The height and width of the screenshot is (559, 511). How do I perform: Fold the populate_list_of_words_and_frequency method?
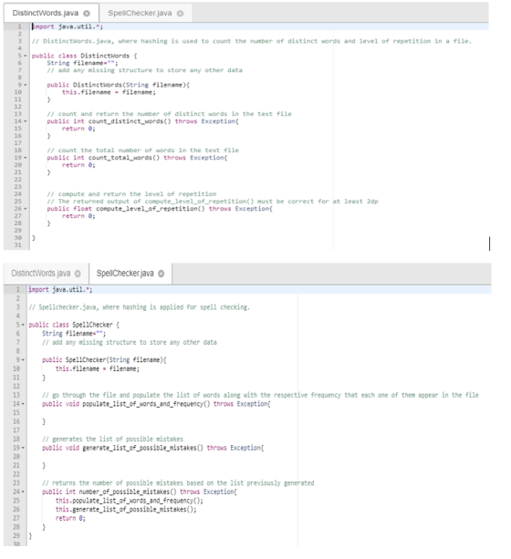point(23,404)
